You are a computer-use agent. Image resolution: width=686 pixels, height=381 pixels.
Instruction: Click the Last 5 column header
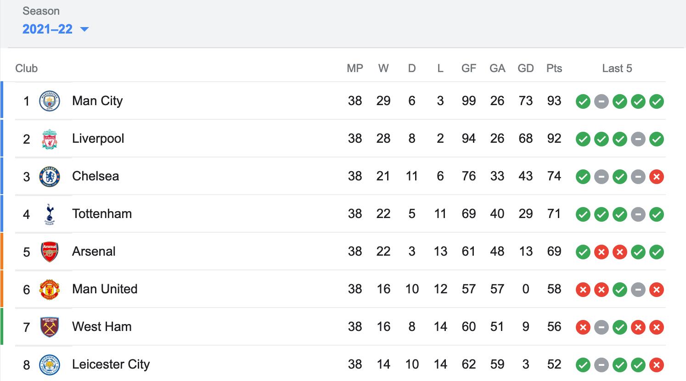click(617, 68)
